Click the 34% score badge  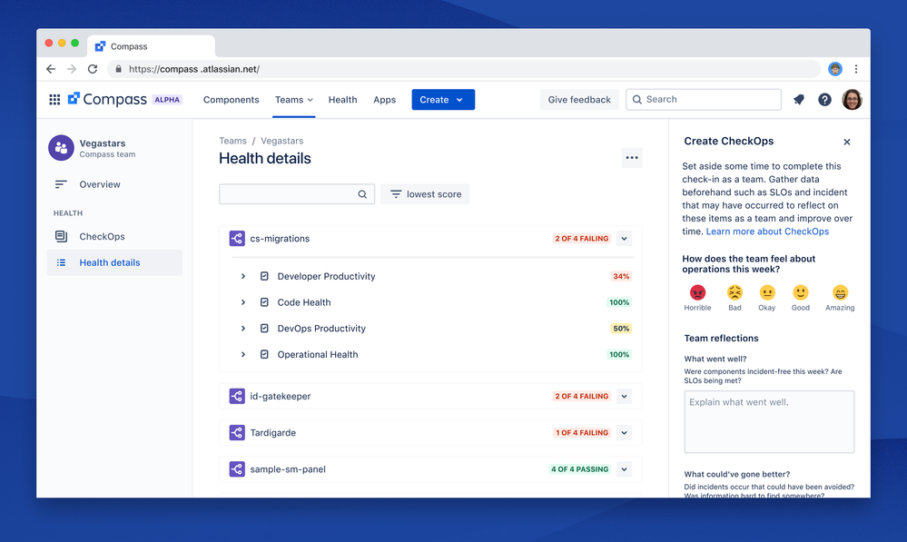tap(621, 277)
